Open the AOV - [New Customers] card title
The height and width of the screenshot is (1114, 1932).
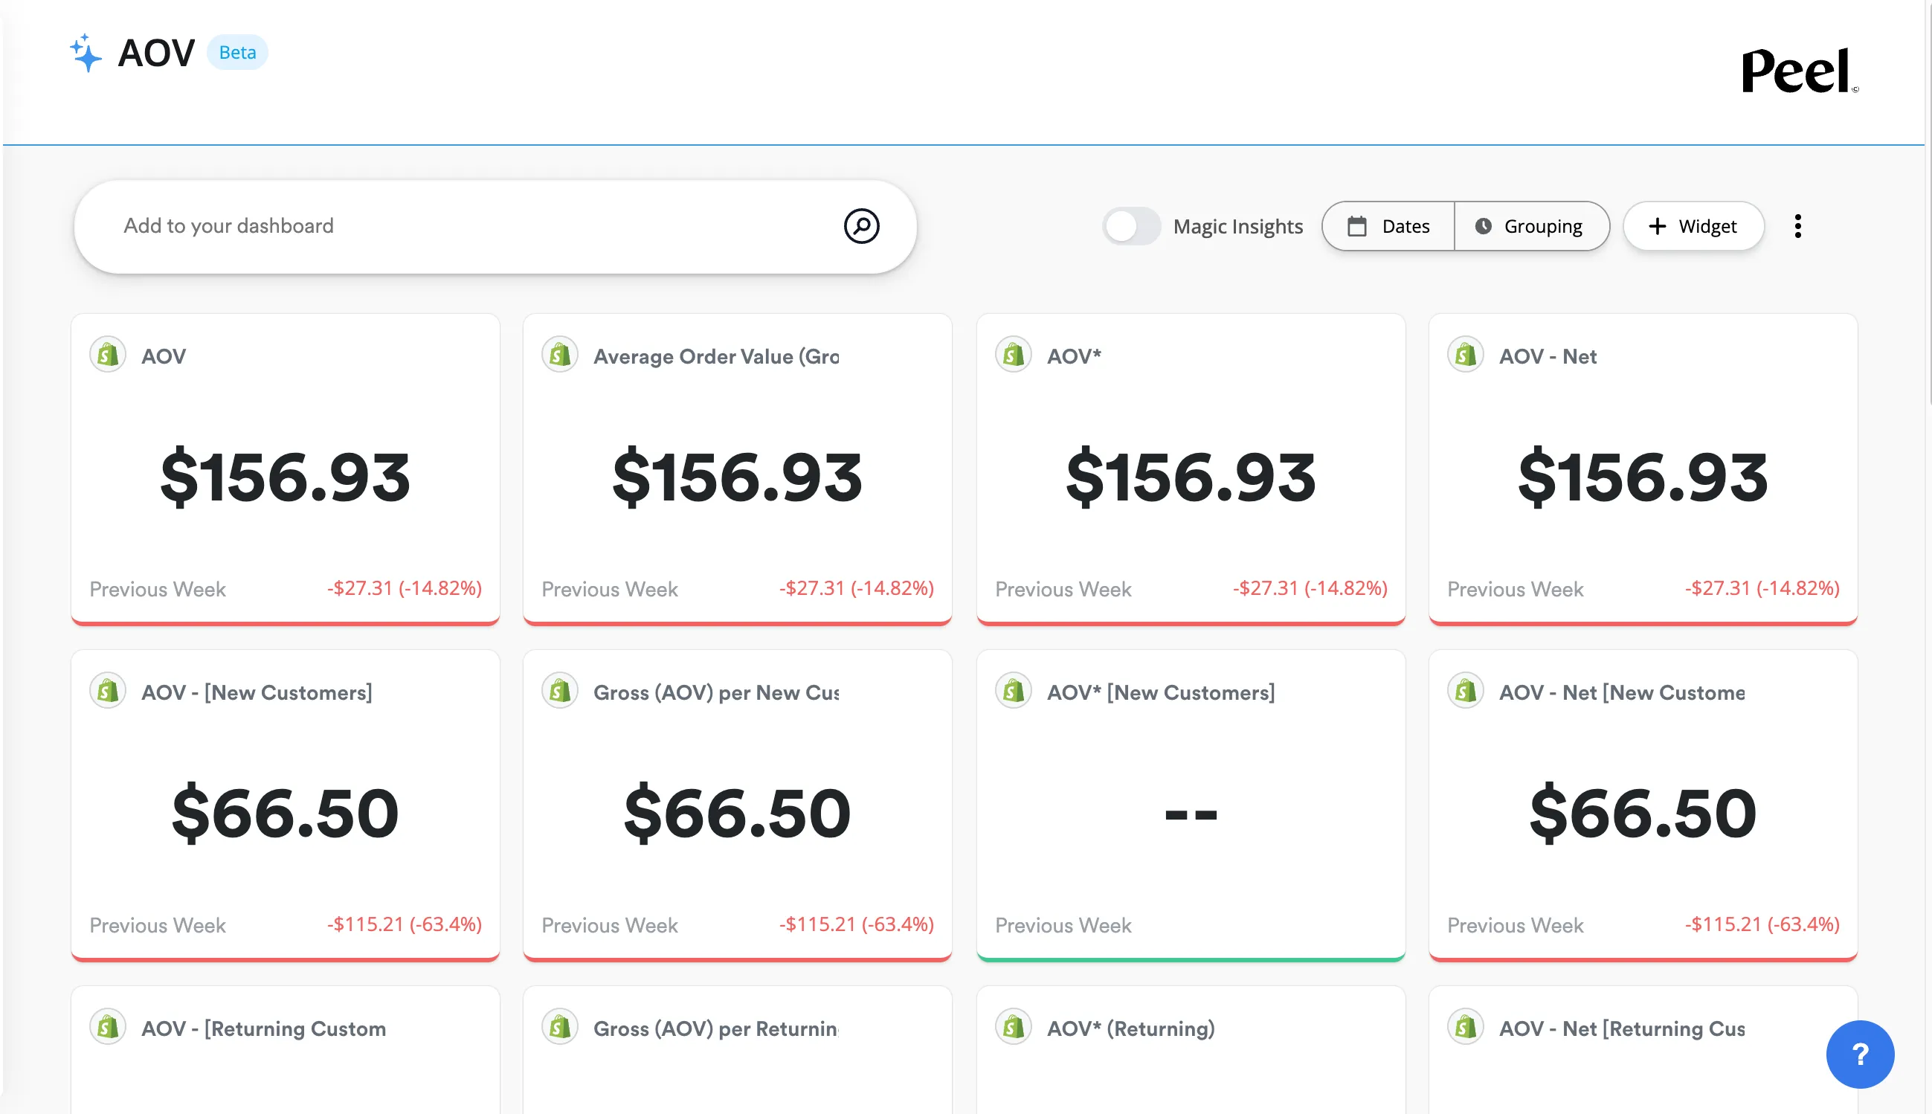(257, 692)
